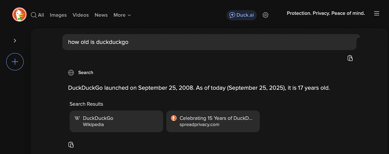389x154 pixels.
Task: Open the 'Celebrating 15 Years' spreadprivacy.com card
Action: (x=213, y=121)
